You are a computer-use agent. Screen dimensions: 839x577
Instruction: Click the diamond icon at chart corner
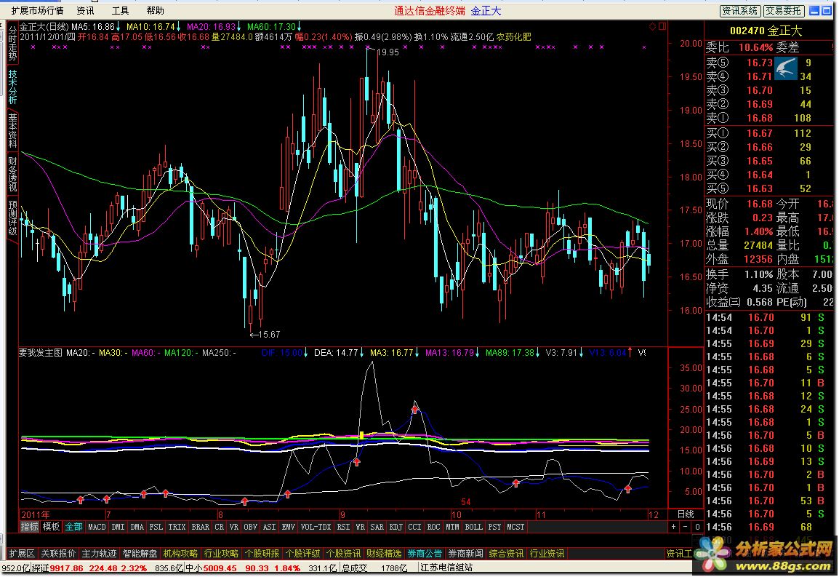click(652, 26)
